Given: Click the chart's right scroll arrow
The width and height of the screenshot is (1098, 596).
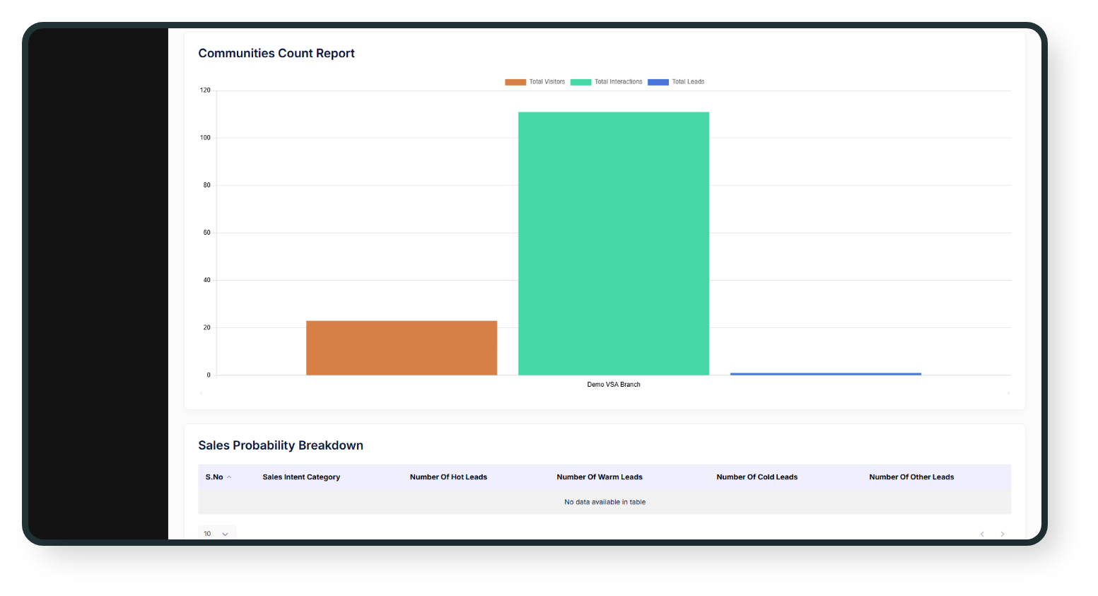Looking at the screenshot, I should coord(1008,393).
